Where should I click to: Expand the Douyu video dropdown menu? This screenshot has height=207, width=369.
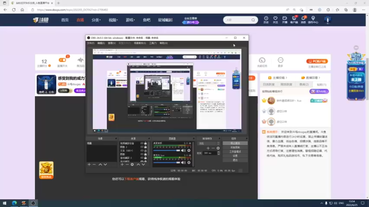click(113, 20)
